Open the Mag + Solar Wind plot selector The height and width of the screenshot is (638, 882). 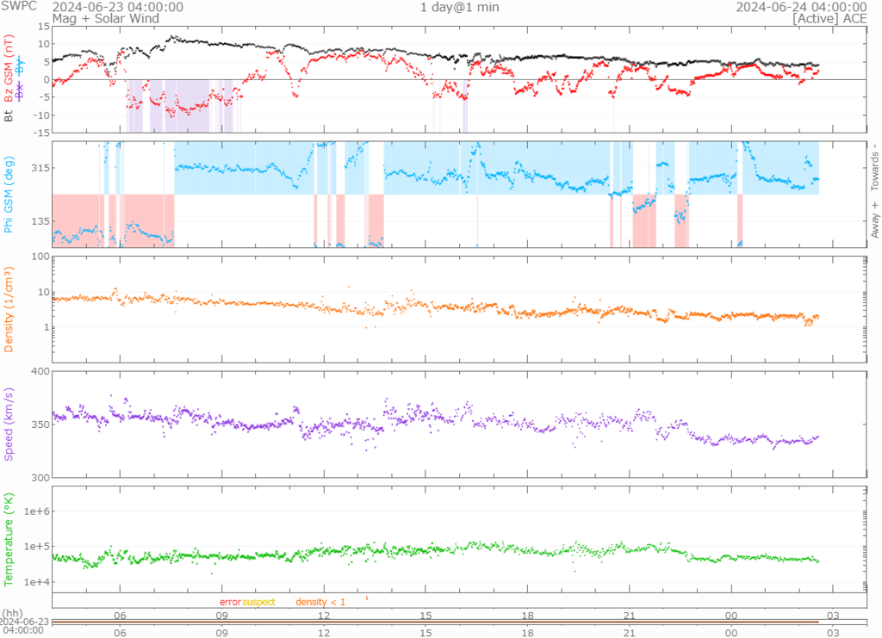click(93, 17)
